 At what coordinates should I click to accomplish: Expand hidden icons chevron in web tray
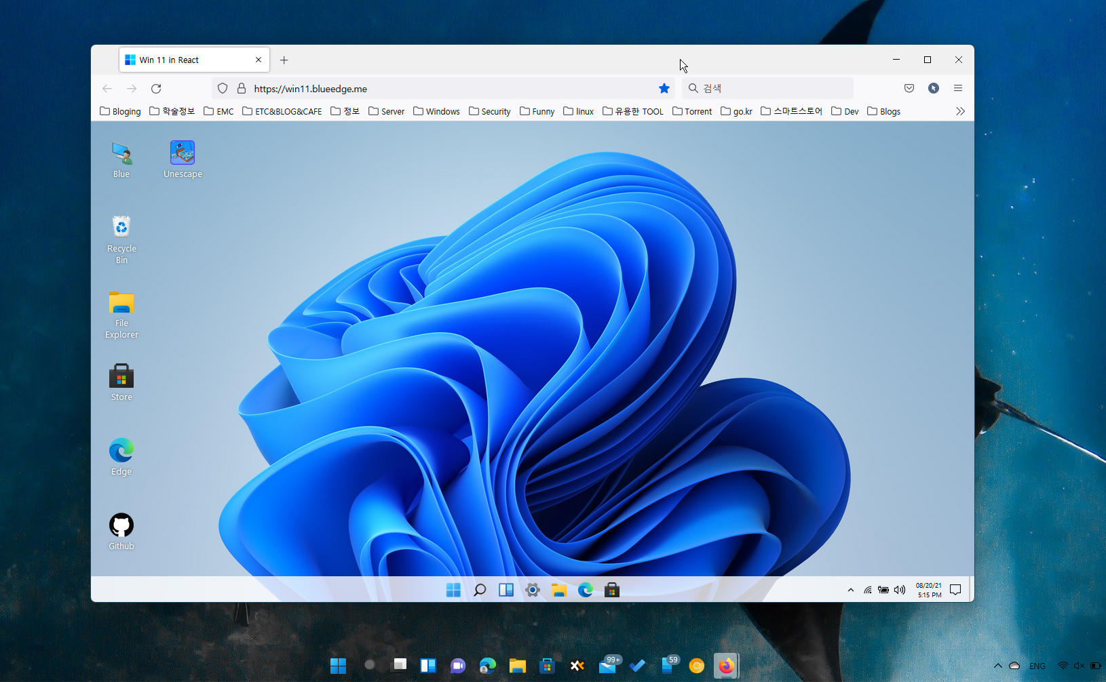click(x=851, y=590)
